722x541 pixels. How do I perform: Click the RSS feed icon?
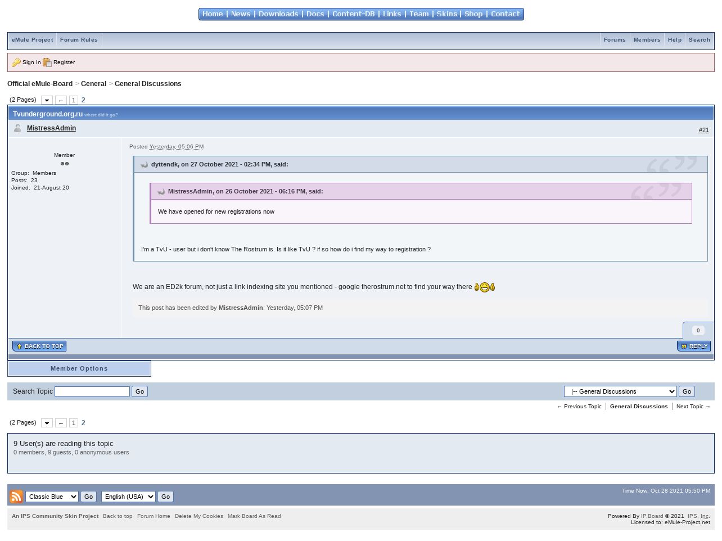click(x=16, y=497)
